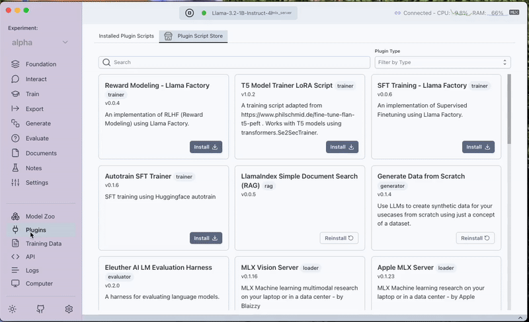Toggle light/dark theme sun icon
Image resolution: width=529 pixels, height=322 pixels.
pyautogui.click(x=12, y=309)
